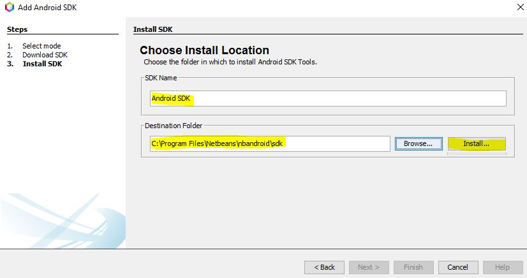Click the 'Add Android SDK' window title
The width and height of the screenshot is (527, 278).
click(47, 8)
